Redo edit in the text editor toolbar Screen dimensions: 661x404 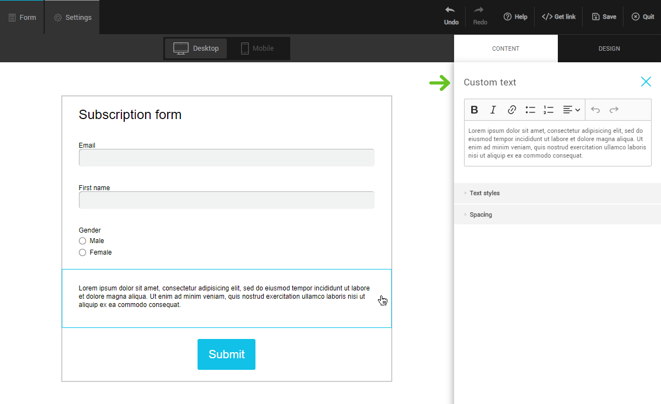[x=614, y=110]
